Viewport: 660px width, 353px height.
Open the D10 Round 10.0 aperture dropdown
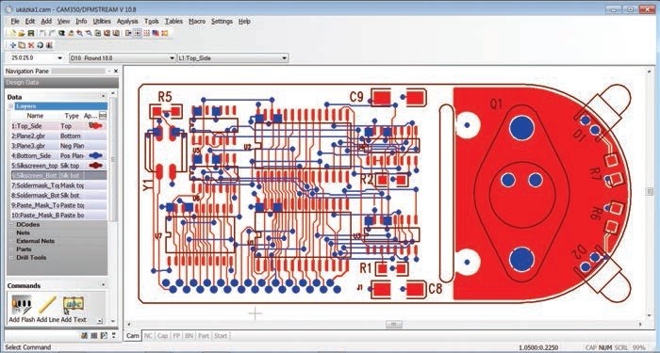click(122, 58)
